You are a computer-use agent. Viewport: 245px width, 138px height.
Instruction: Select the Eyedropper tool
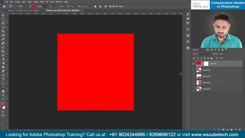(x=3, y=39)
